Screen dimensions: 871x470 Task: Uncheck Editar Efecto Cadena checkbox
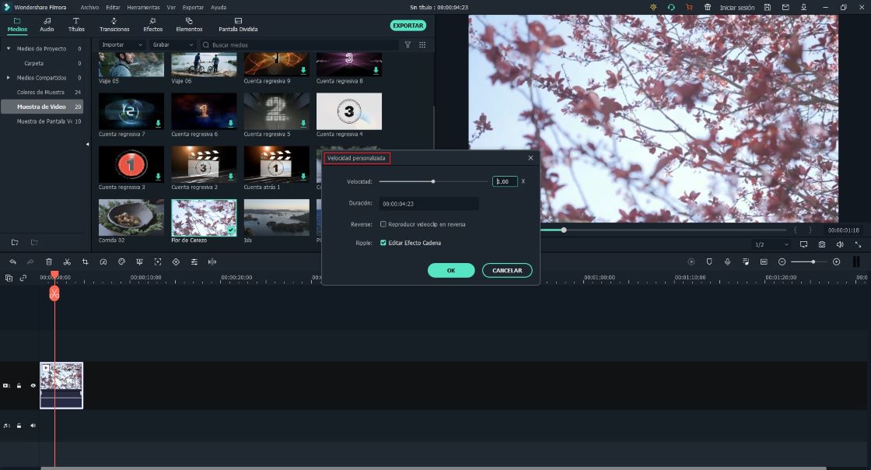click(x=383, y=243)
